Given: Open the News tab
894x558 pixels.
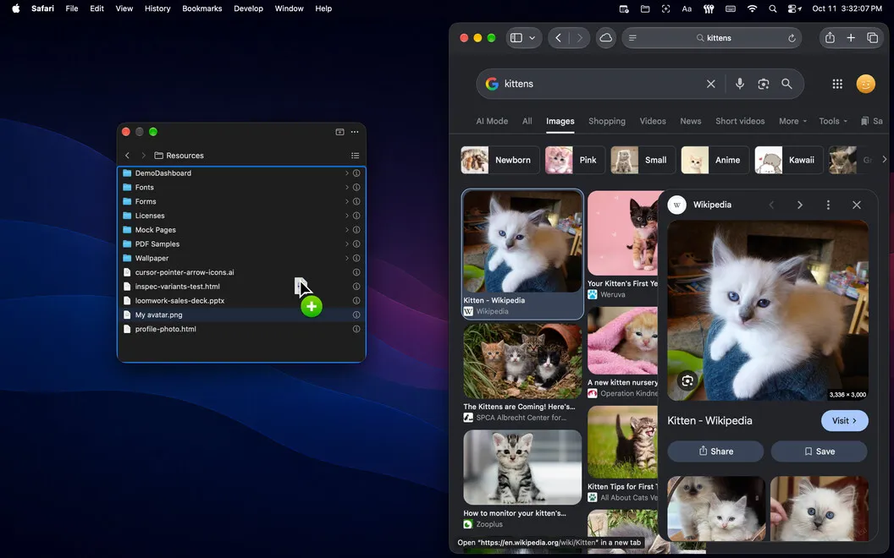Looking at the screenshot, I should point(691,121).
